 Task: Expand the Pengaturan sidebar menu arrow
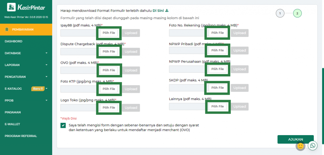pos(47,77)
